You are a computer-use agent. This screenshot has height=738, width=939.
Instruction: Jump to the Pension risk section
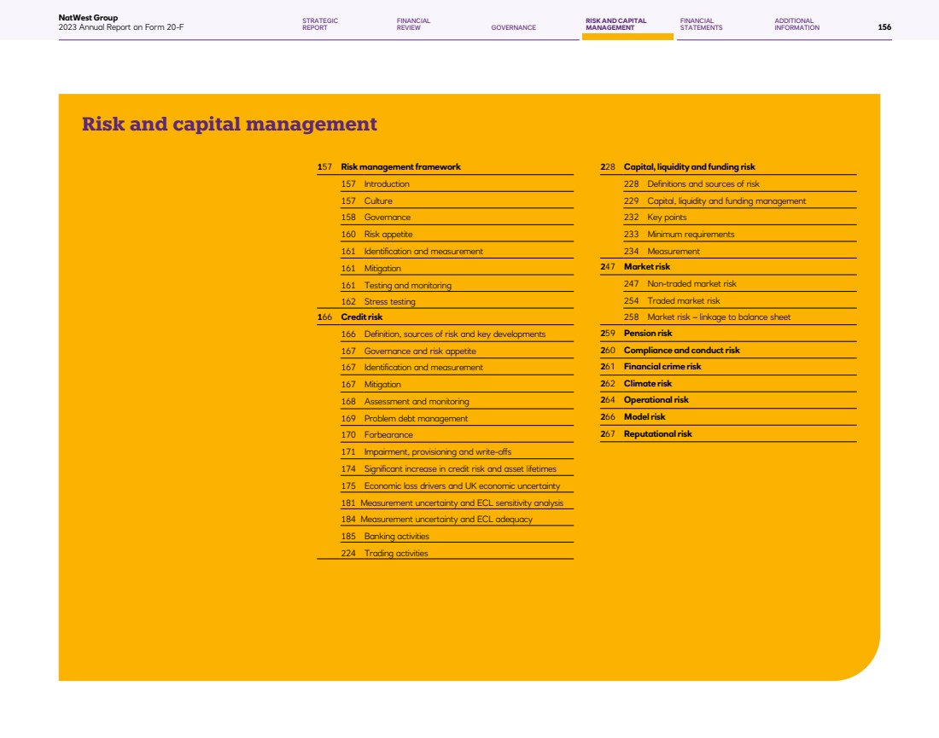(x=647, y=334)
